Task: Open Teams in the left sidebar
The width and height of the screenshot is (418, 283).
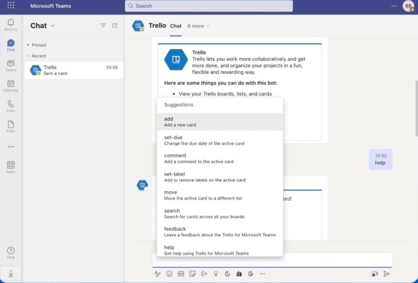Action: coord(11,65)
